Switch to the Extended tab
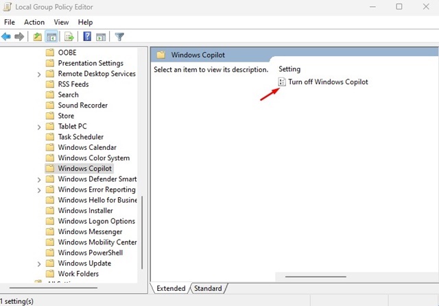 tap(171, 288)
